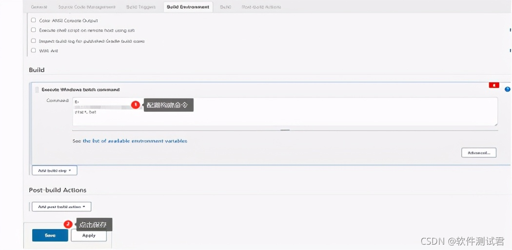This screenshot has height=250, width=512.
Task: Open the list of available environment variables link
Action: (135, 141)
